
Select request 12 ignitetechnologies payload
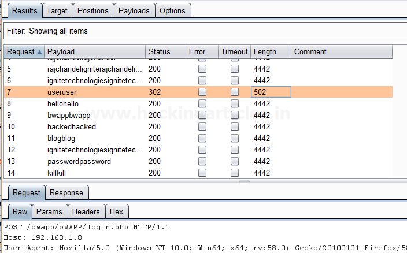tap(198, 150)
